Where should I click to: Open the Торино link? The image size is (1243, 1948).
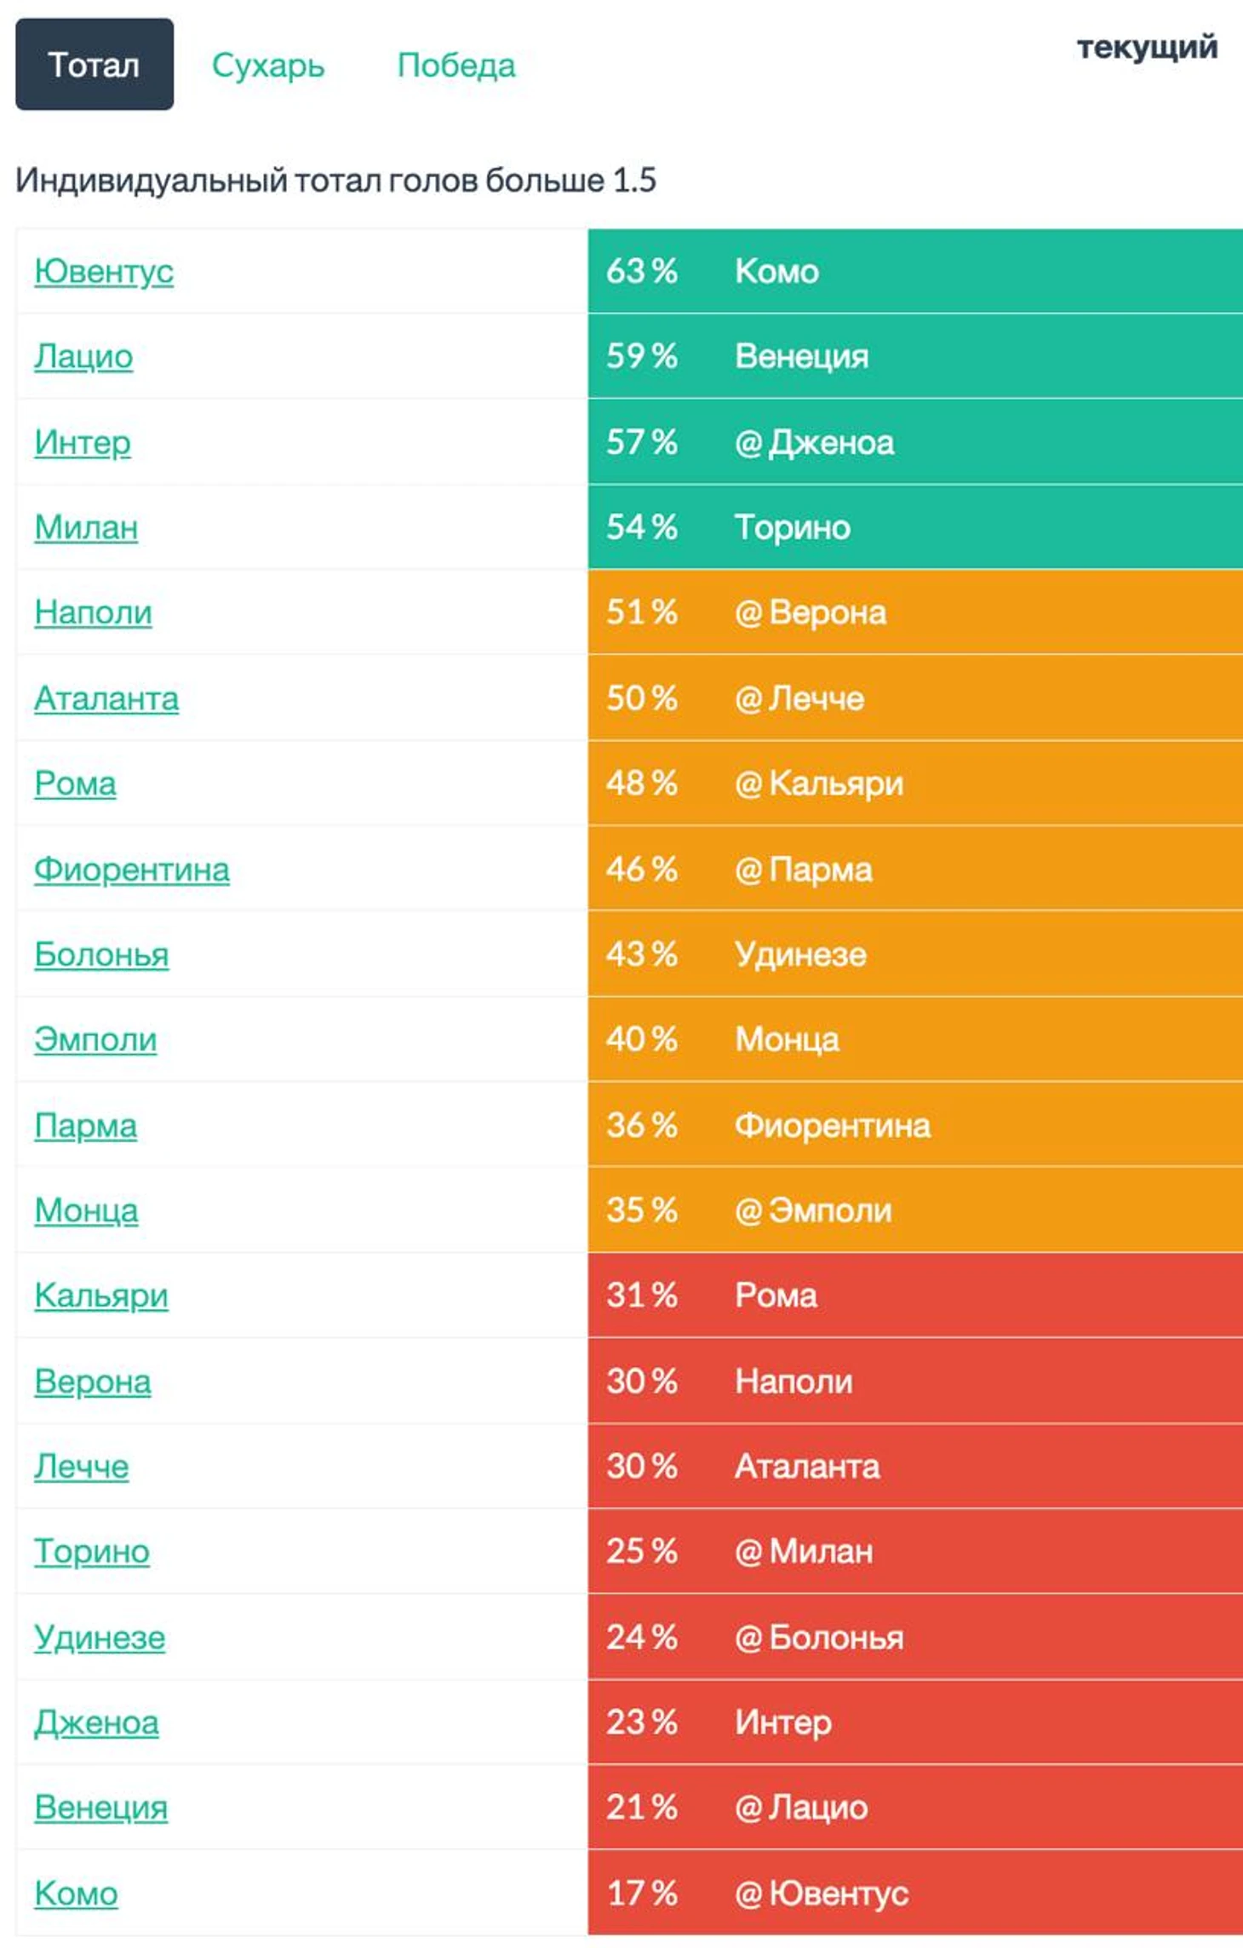[92, 1552]
